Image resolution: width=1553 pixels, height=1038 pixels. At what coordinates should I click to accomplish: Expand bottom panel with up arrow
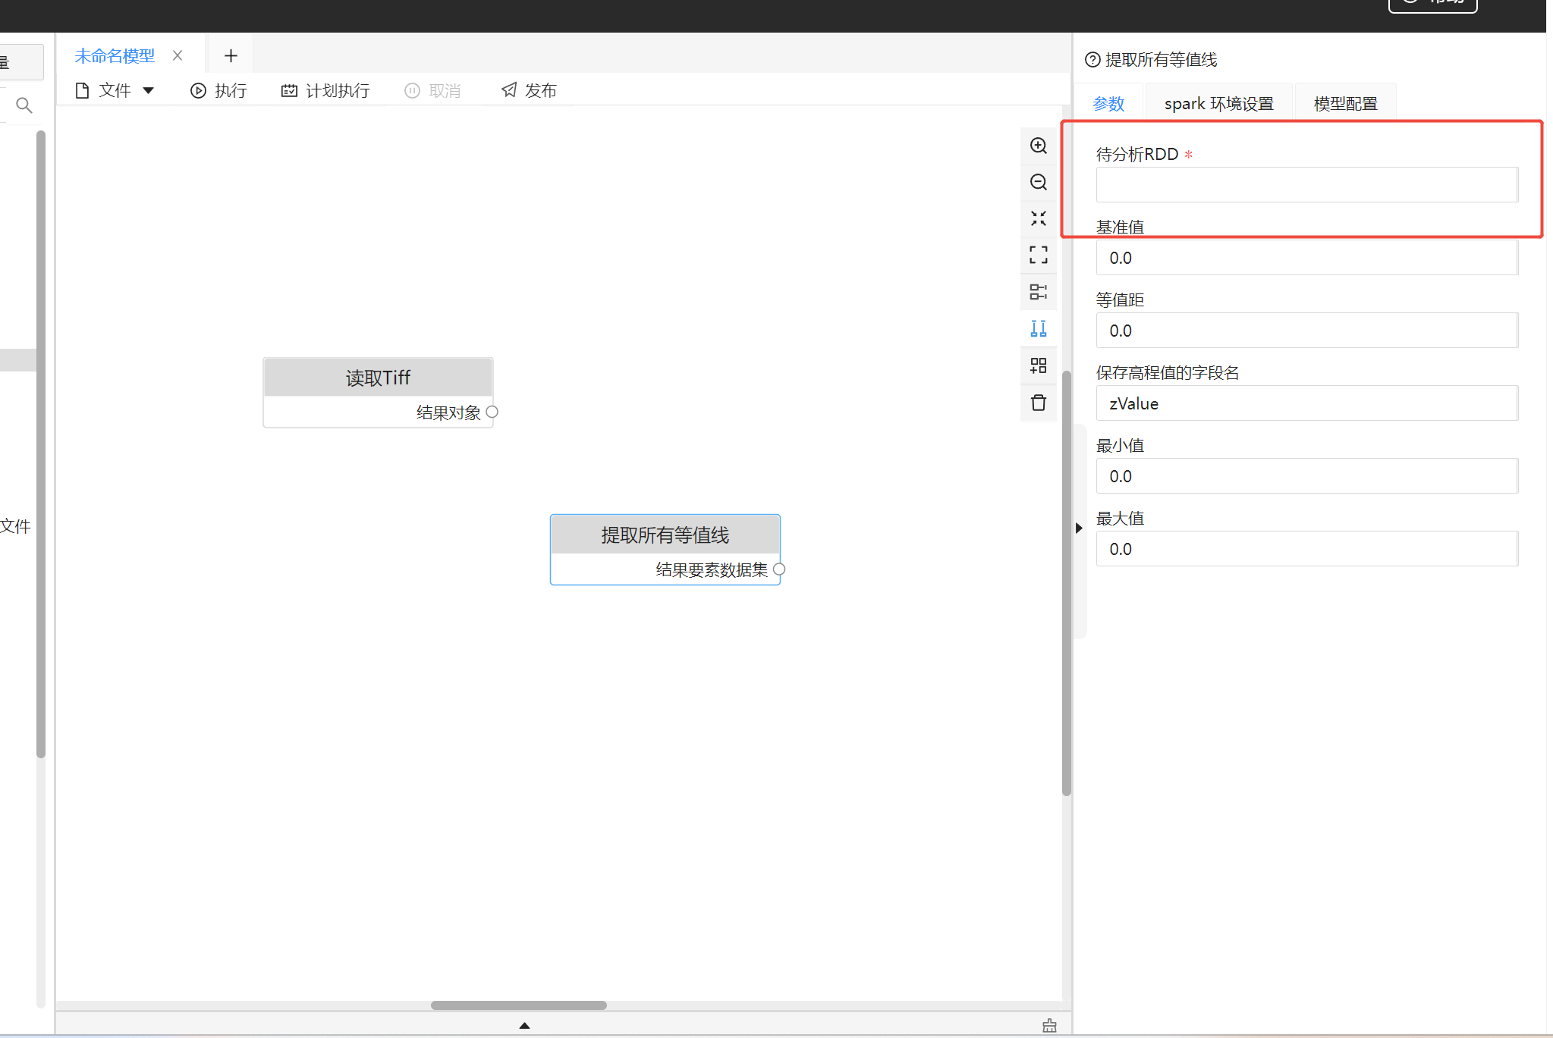pos(524,1025)
